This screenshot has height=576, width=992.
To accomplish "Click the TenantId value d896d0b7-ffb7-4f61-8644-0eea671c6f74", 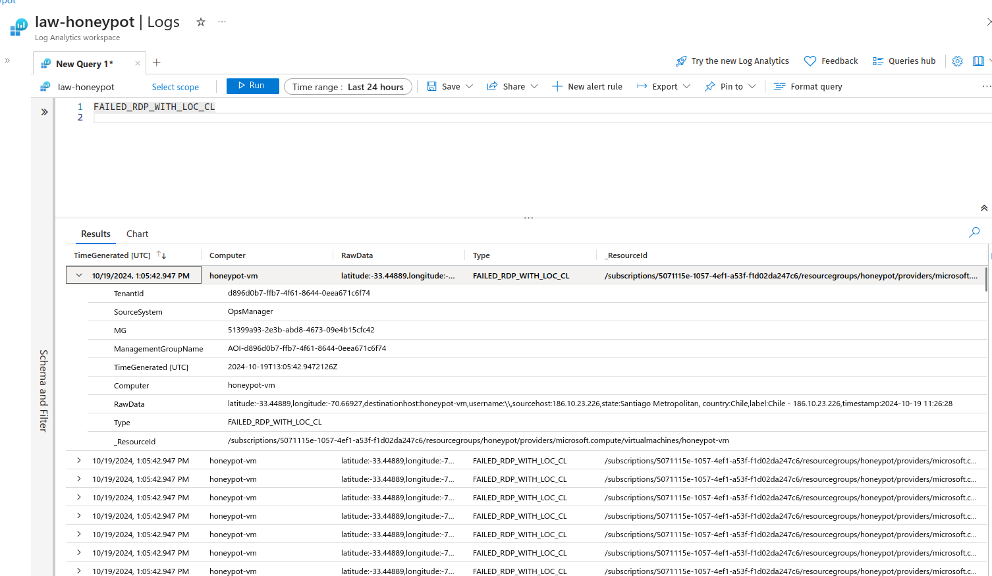I will point(299,293).
